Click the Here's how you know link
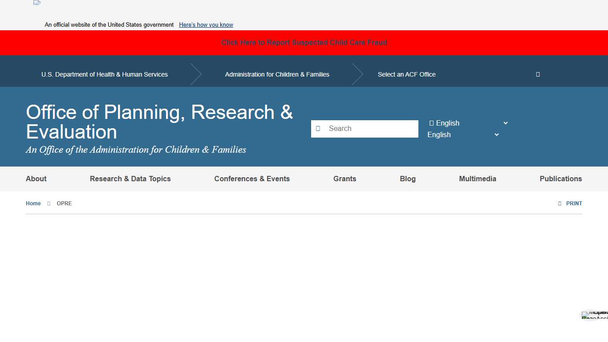 pyautogui.click(x=206, y=25)
